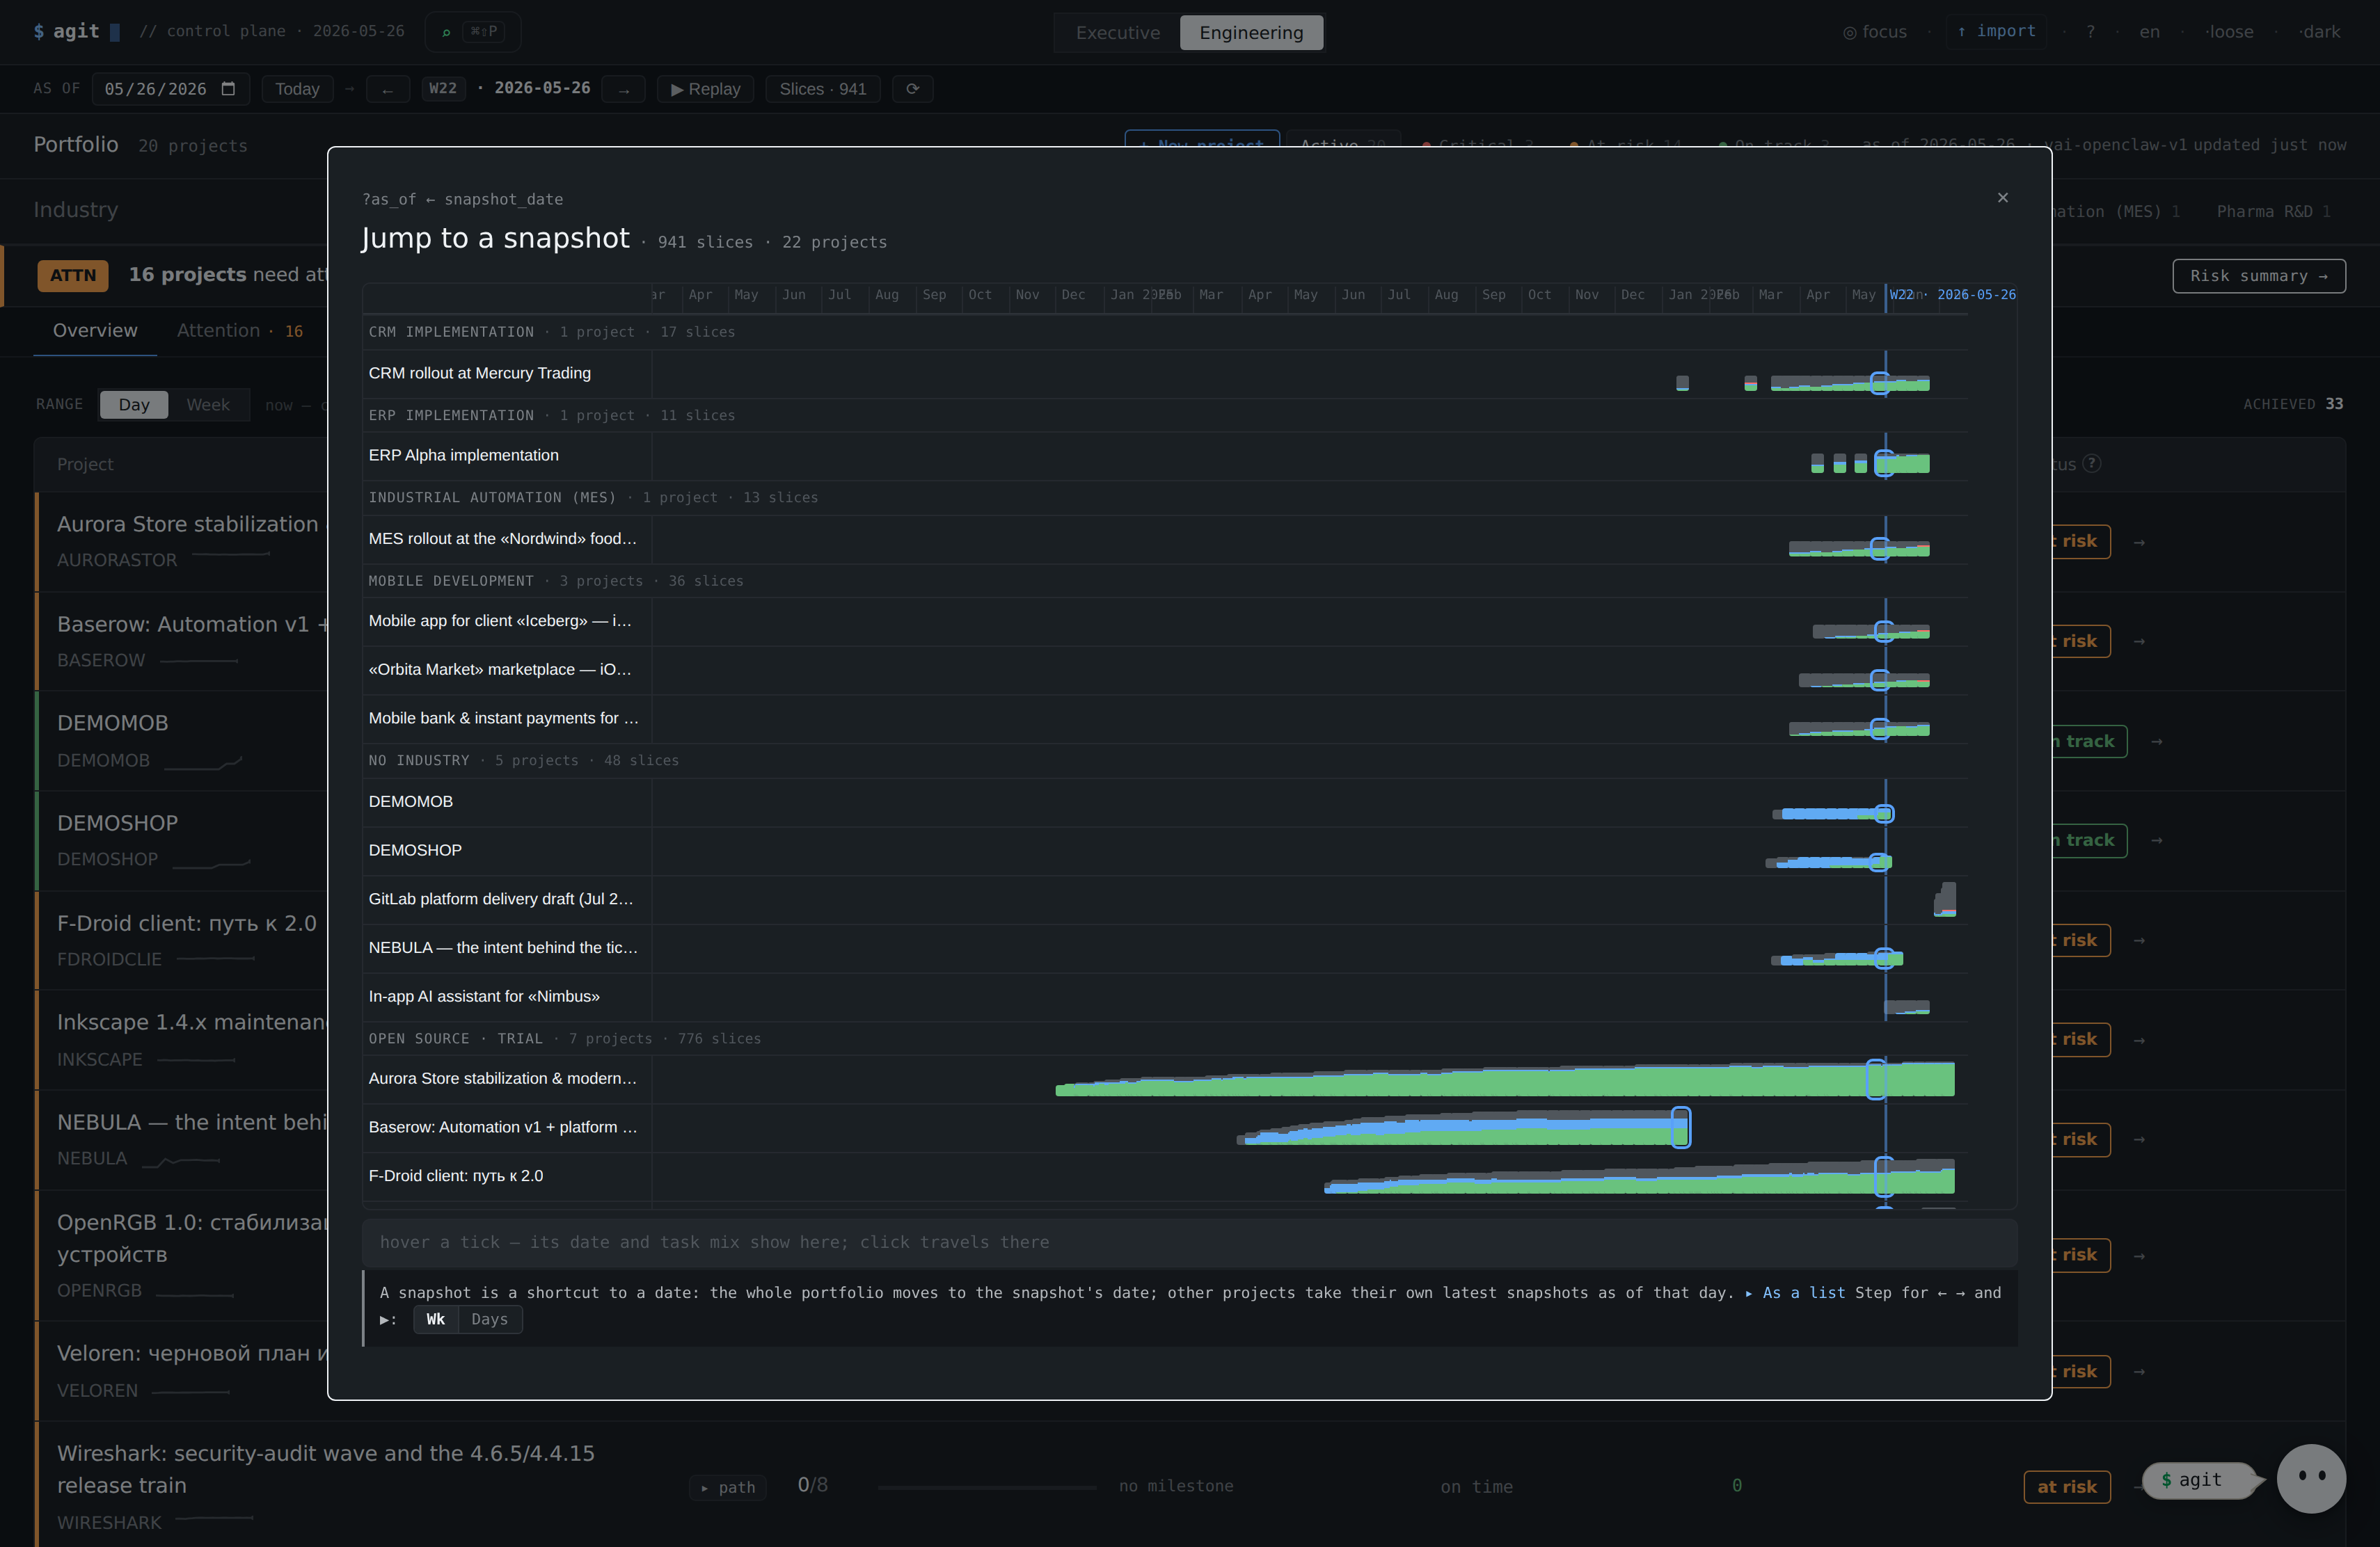This screenshot has width=2380, height=1547.
Task: Open the calendar picker in the date field
Action: point(228,89)
